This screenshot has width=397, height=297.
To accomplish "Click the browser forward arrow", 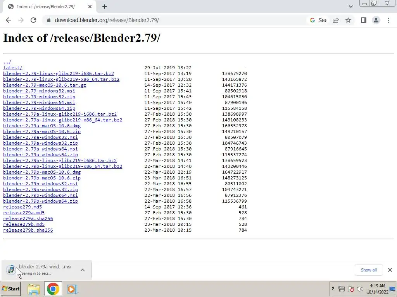I will click(x=21, y=20).
